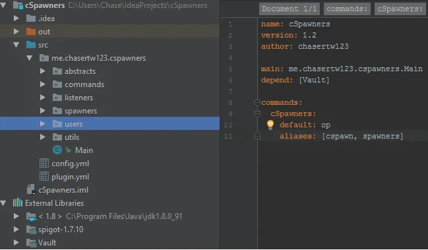The height and width of the screenshot is (250, 428).
Task: Expand the .idea folder arrow
Action: point(16,18)
